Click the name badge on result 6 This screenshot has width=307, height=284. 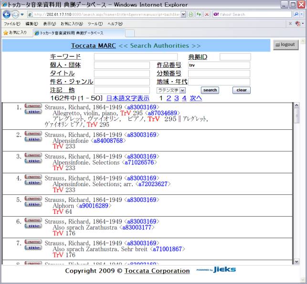pyautogui.click(x=33, y=220)
